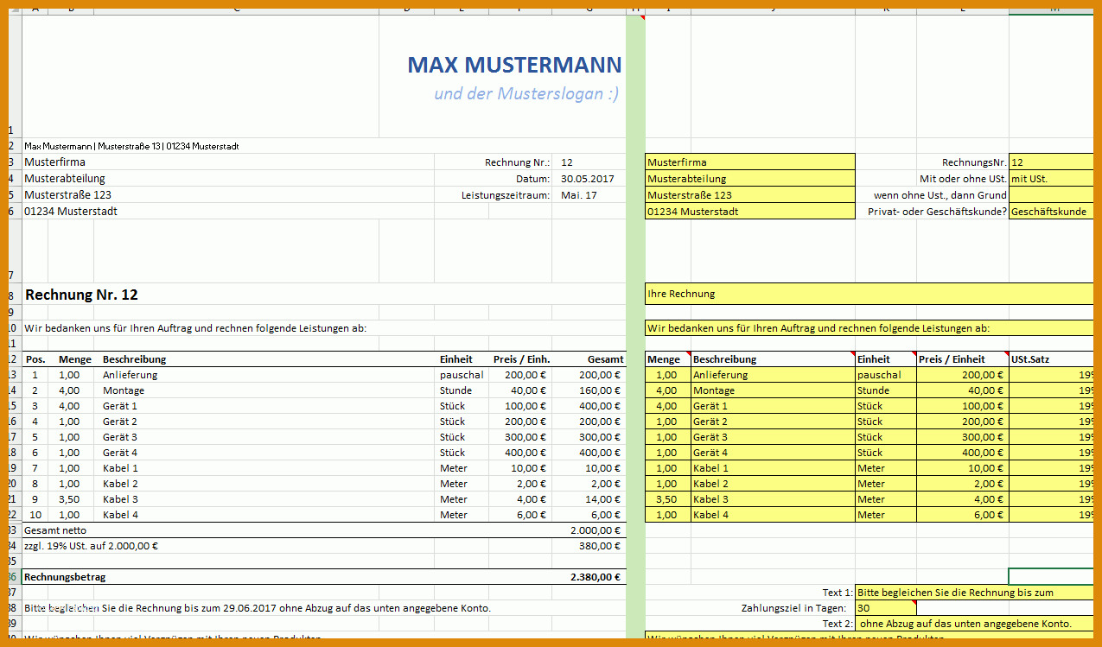Image resolution: width=1102 pixels, height=647 pixels.
Task: Click the 'Preis / Einh.' header
Action: [521, 359]
